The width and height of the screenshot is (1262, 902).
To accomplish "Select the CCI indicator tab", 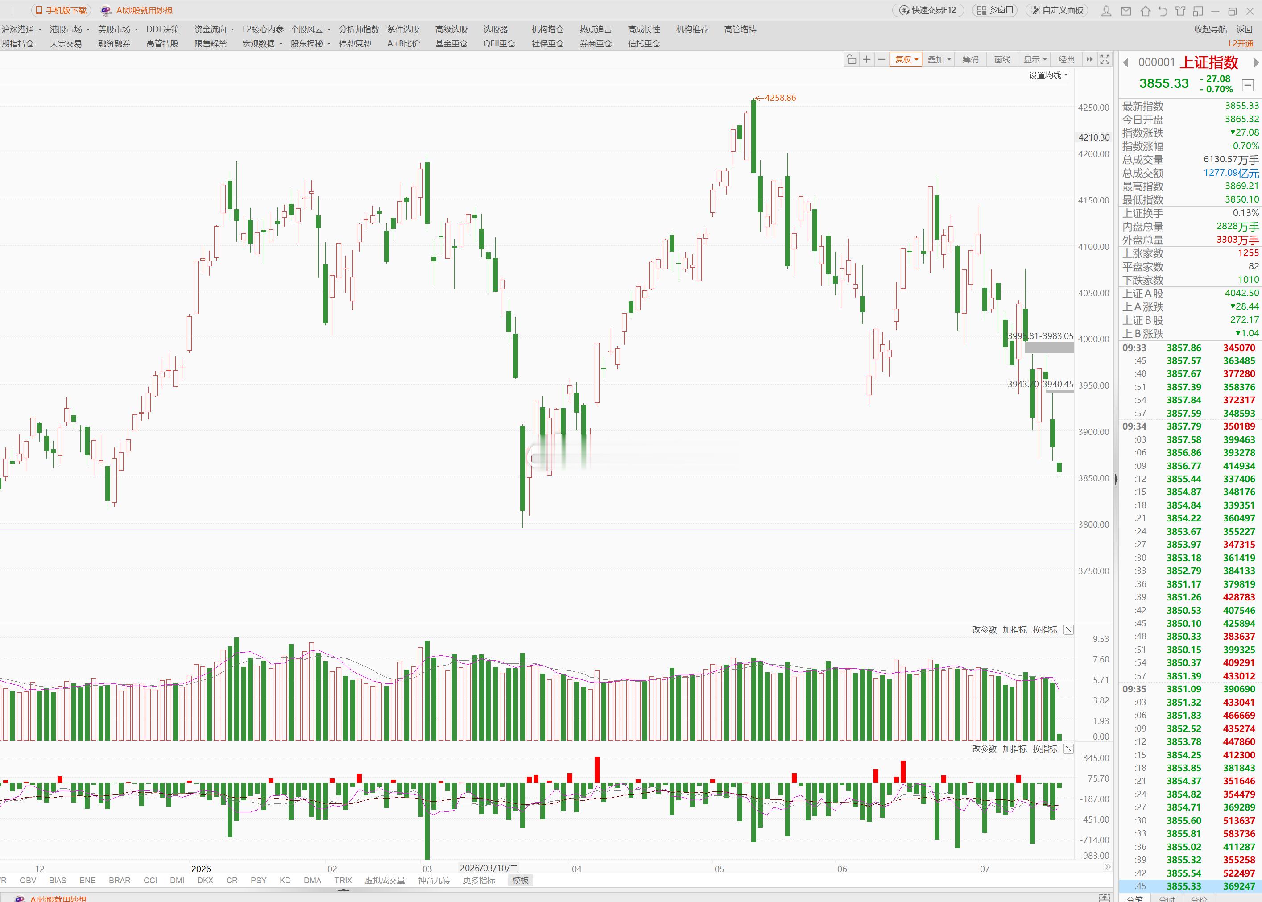I will (150, 880).
